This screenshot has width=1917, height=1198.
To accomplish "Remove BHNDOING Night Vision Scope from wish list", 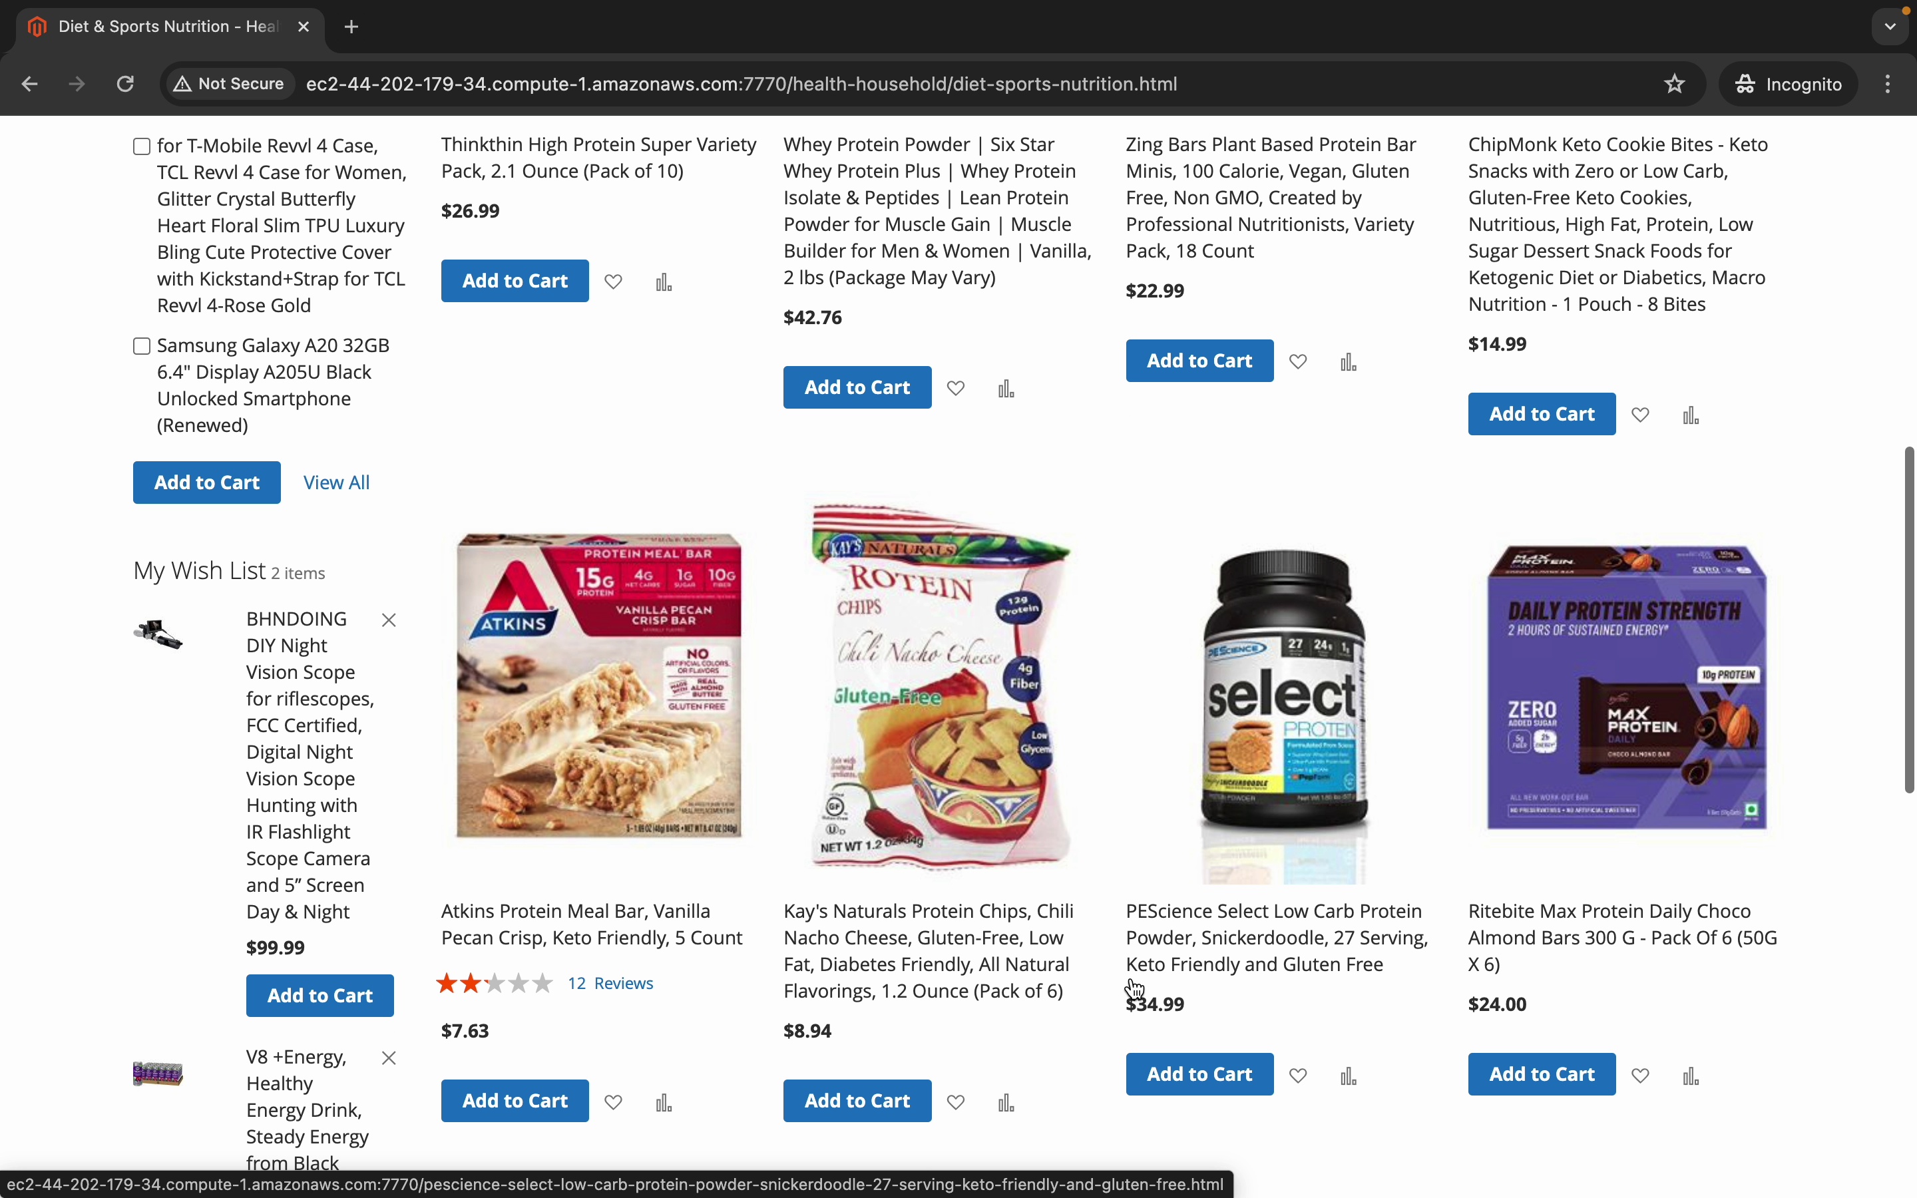I will (x=389, y=620).
